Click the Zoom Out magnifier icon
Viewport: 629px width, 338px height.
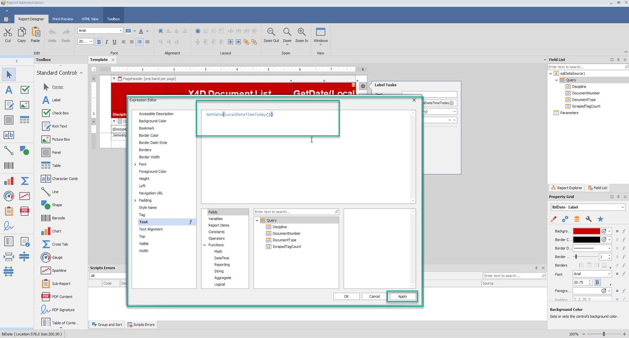pos(271,32)
